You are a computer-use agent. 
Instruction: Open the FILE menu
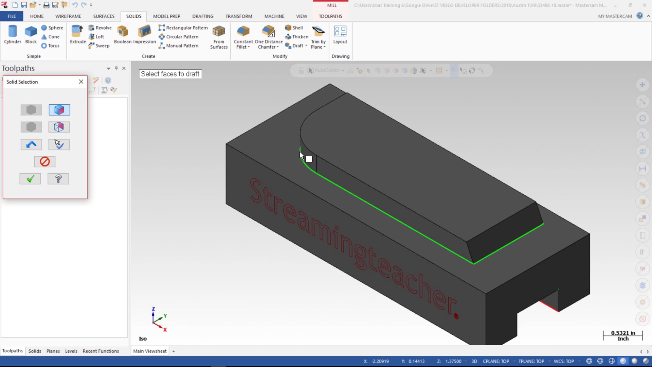coord(12,16)
